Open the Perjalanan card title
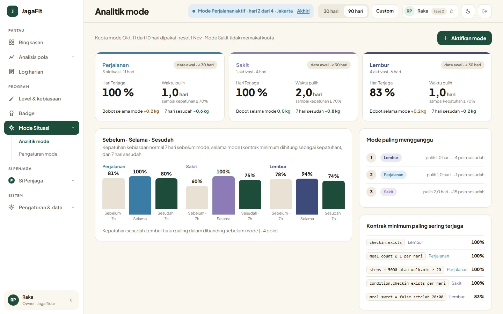This screenshot has width=503, height=314. 116,65
